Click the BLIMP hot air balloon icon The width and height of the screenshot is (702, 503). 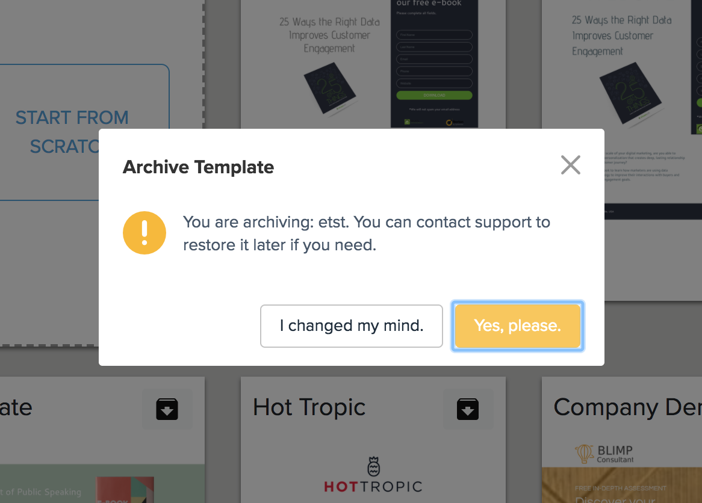pyautogui.click(x=584, y=453)
